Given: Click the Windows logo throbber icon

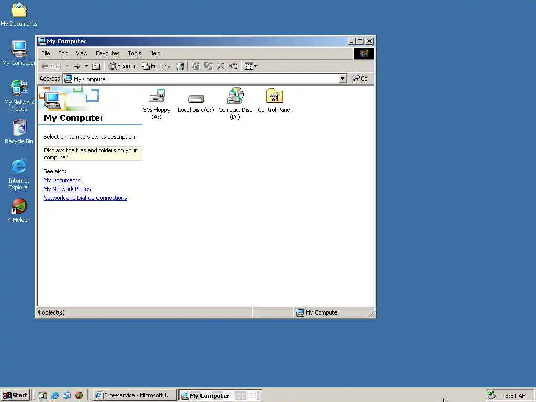Looking at the screenshot, I should point(364,53).
